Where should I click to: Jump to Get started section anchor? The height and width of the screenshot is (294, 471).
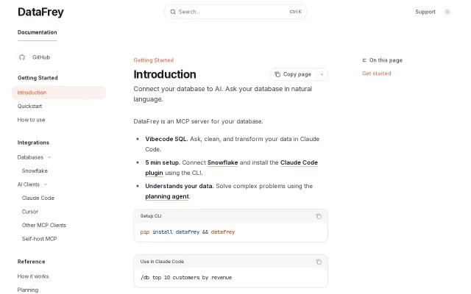[376, 73]
